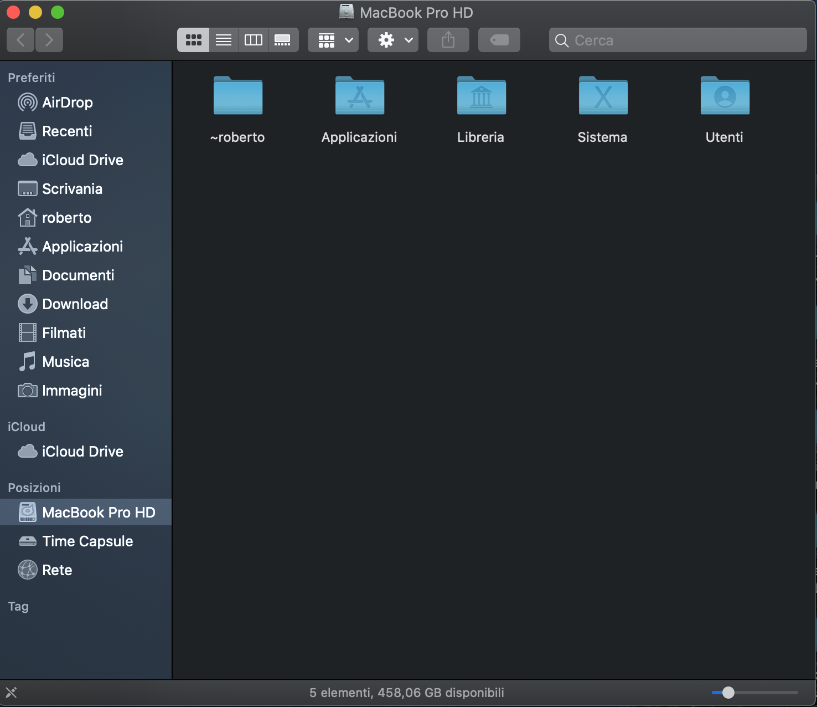Click the Immagini camera icon
Image resolution: width=817 pixels, height=707 pixels.
pos(28,391)
